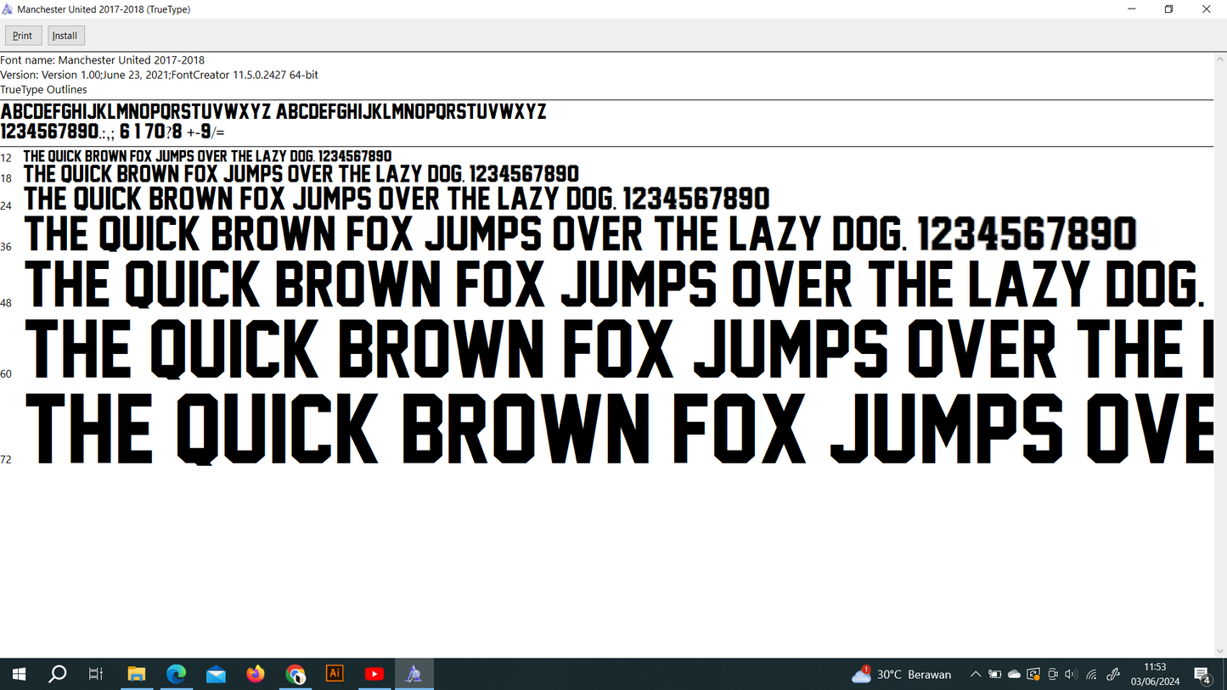
Task: Open the volume control in the tray
Action: (1071, 675)
